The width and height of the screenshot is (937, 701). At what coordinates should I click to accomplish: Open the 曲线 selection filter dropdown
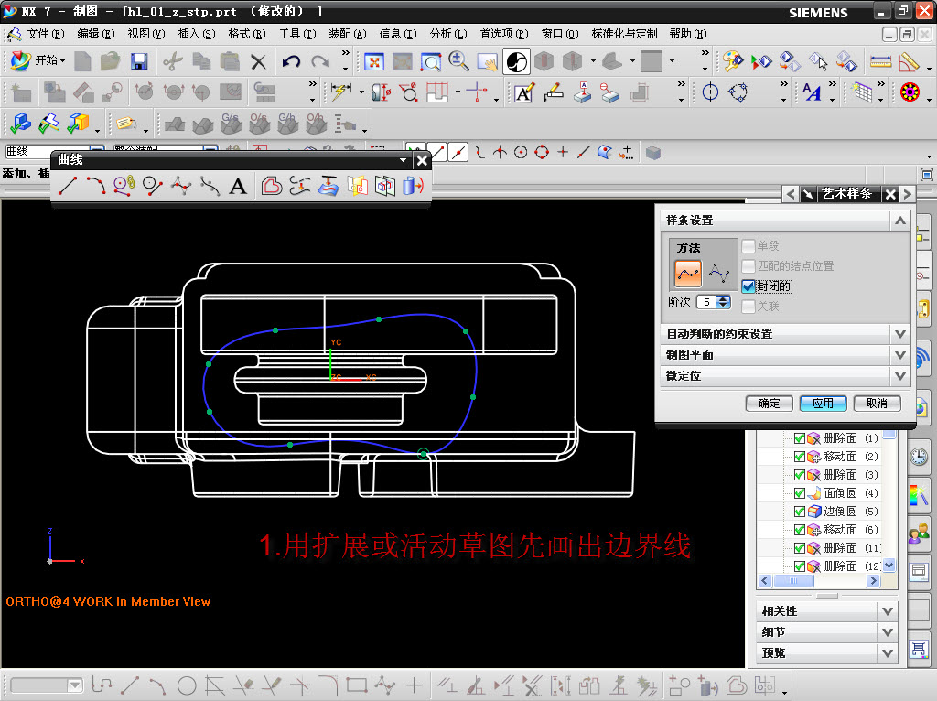97,151
